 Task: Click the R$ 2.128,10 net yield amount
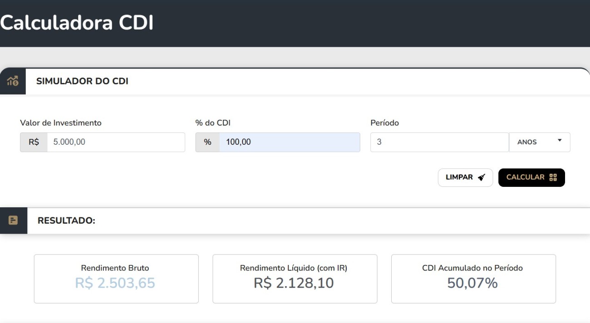point(294,283)
